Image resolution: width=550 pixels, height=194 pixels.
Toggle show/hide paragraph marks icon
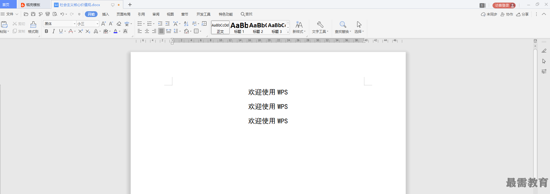[x=194, y=24]
